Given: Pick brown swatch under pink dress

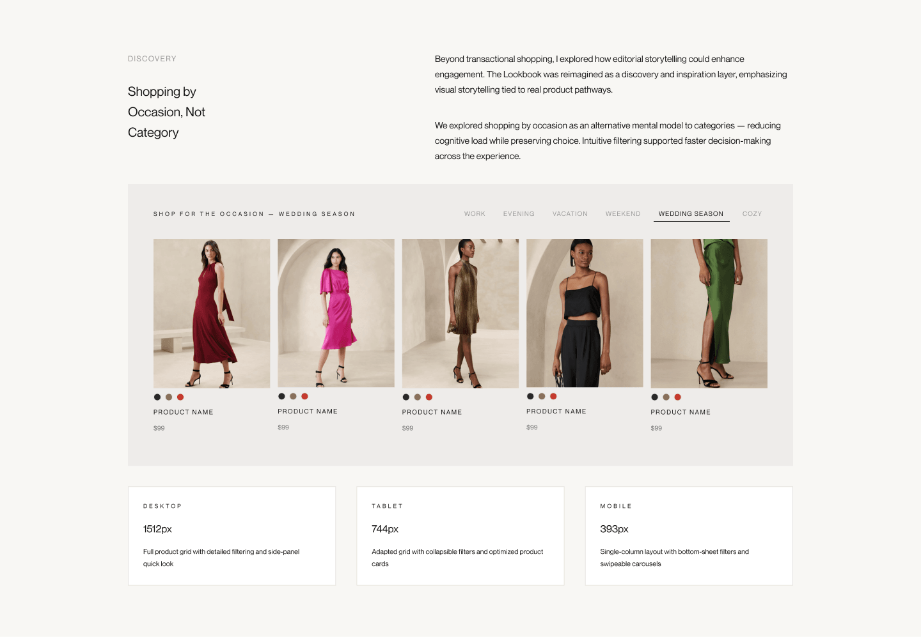Looking at the screenshot, I should click(293, 396).
